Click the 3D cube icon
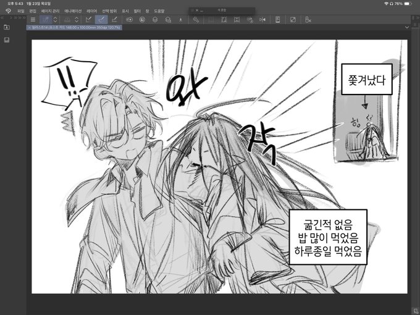Screen dimensions: 420x315 coord(155,20)
